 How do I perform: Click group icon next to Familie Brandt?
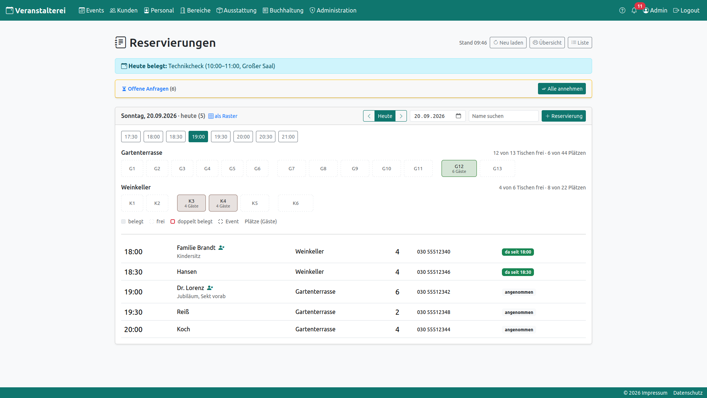pyautogui.click(x=221, y=248)
